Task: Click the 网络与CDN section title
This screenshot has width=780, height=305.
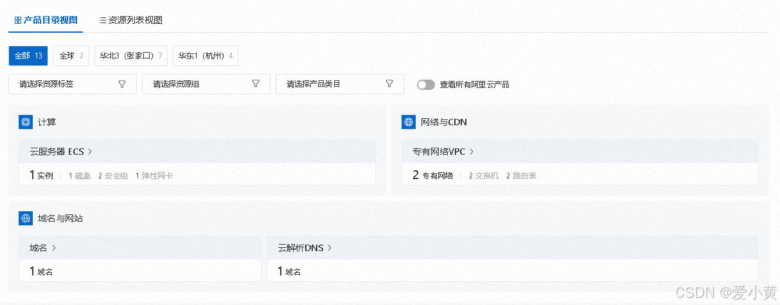Action: coord(443,122)
